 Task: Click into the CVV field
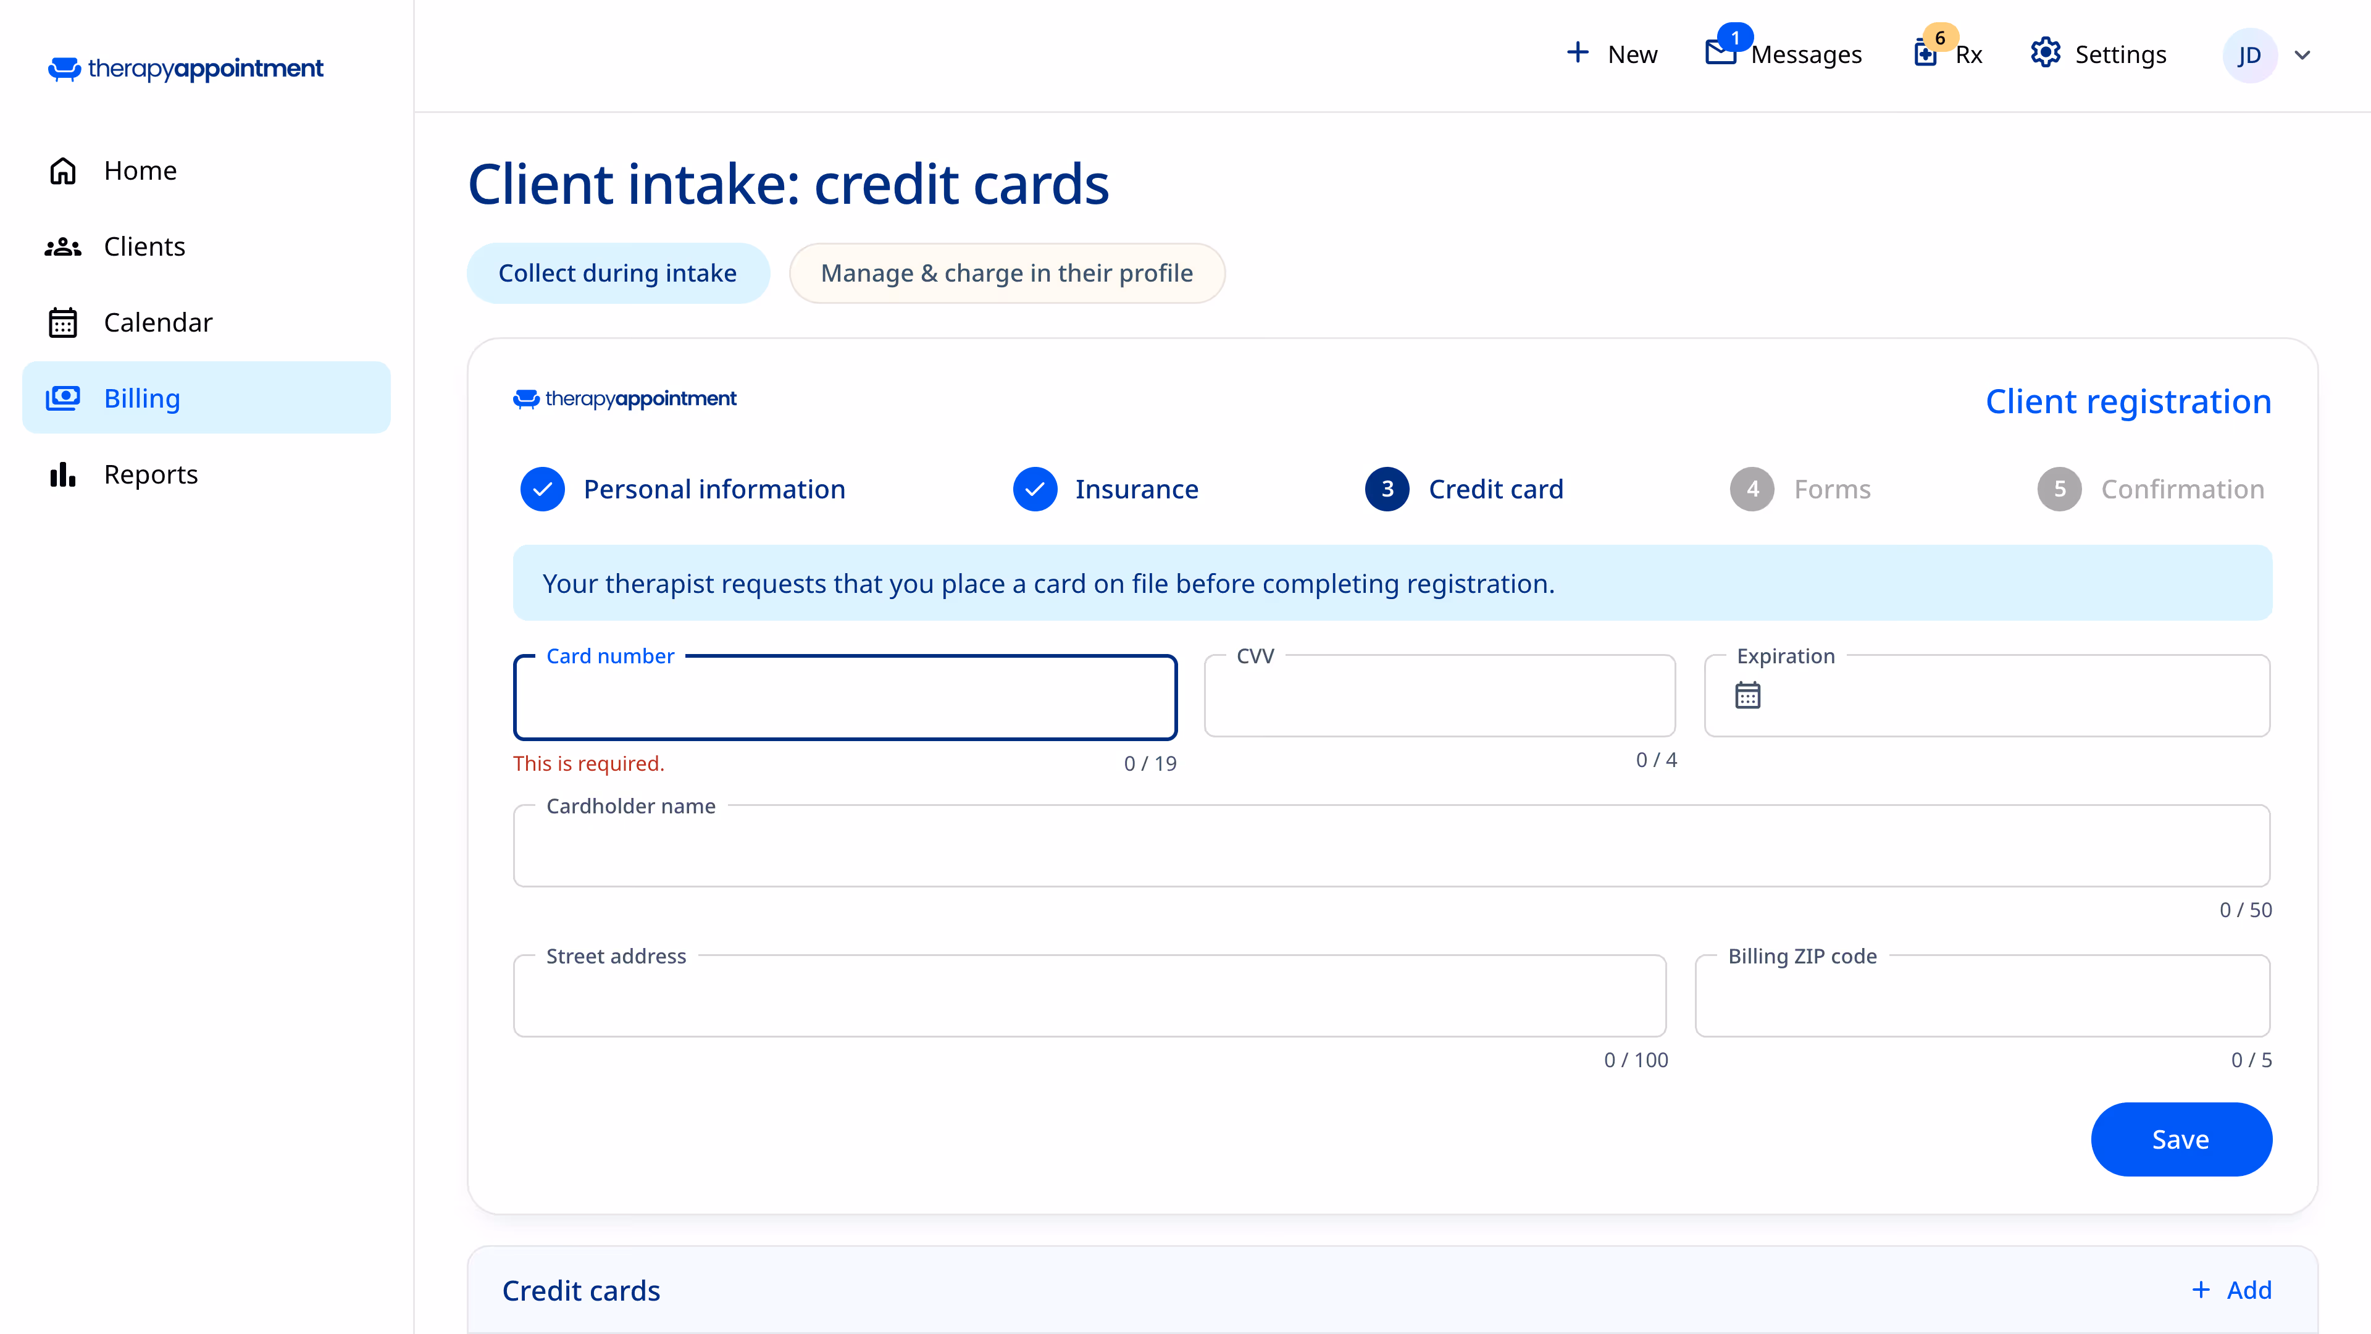point(1439,696)
